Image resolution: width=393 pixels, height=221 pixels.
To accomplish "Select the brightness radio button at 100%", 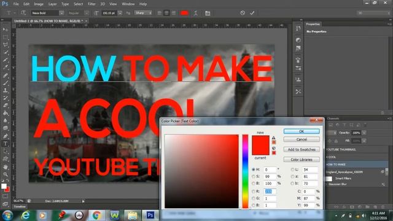I will [253, 184].
